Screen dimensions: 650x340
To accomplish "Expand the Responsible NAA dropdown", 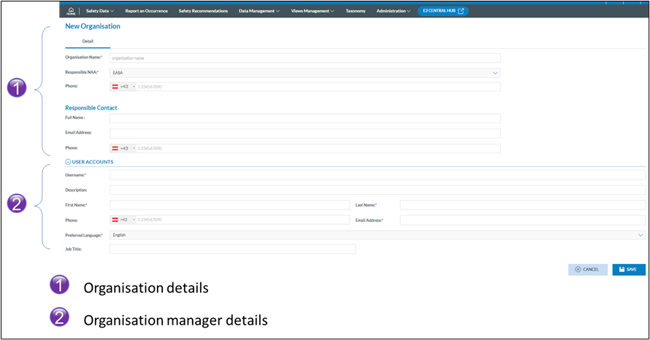I will pyautogui.click(x=495, y=73).
